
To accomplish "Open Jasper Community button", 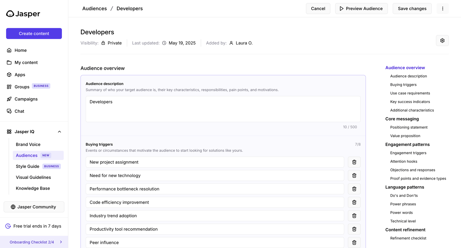I will coord(34,207).
